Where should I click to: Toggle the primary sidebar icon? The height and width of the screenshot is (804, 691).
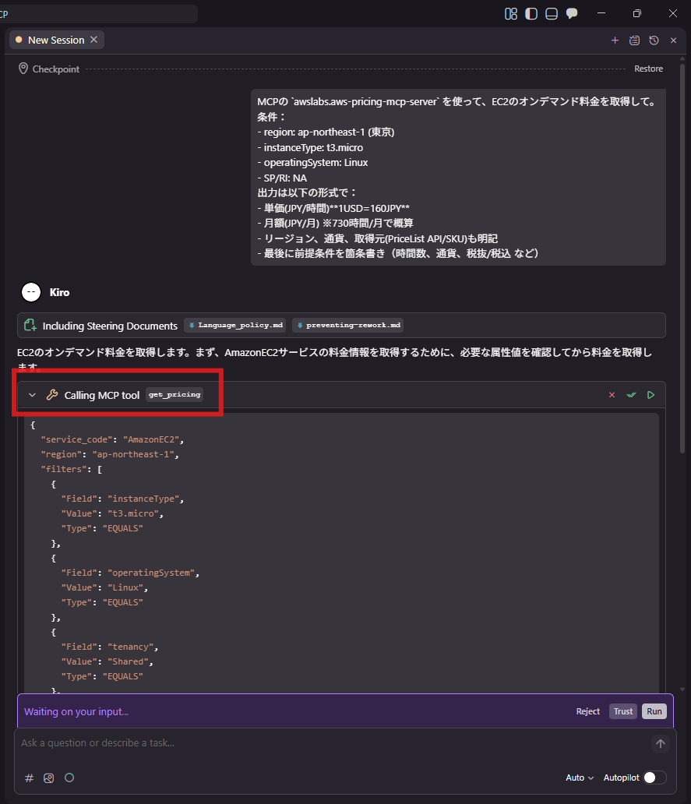tap(531, 13)
